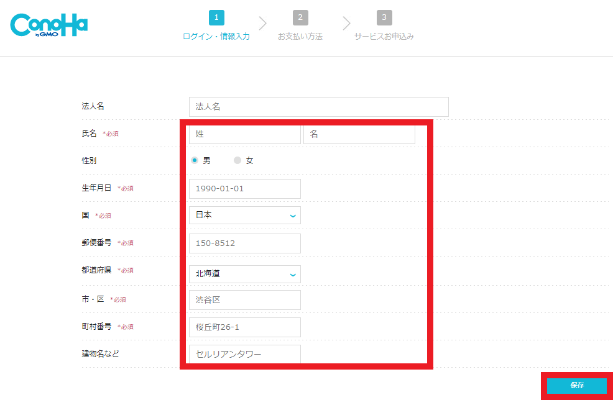Go to ログイン・情報入力 step label
Screen dimensions: 613x400
tap(216, 36)
